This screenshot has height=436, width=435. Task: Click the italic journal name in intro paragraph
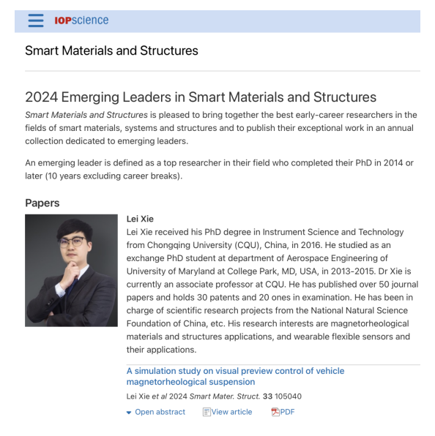click(86, 115)
